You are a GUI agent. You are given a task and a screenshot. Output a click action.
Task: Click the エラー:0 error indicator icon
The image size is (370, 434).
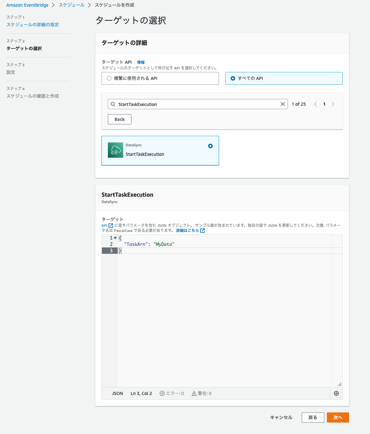[162, 393]
